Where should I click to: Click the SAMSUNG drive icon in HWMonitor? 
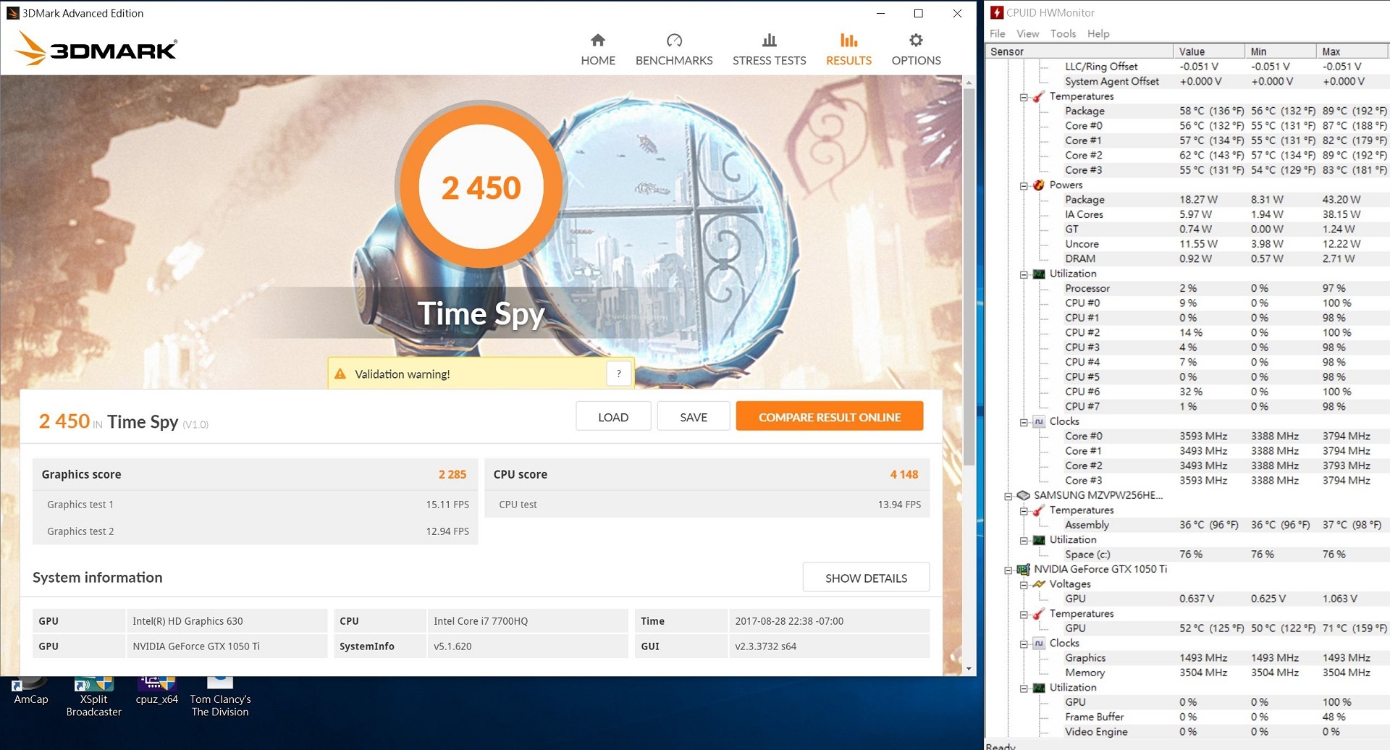(x=1023, y=495)
